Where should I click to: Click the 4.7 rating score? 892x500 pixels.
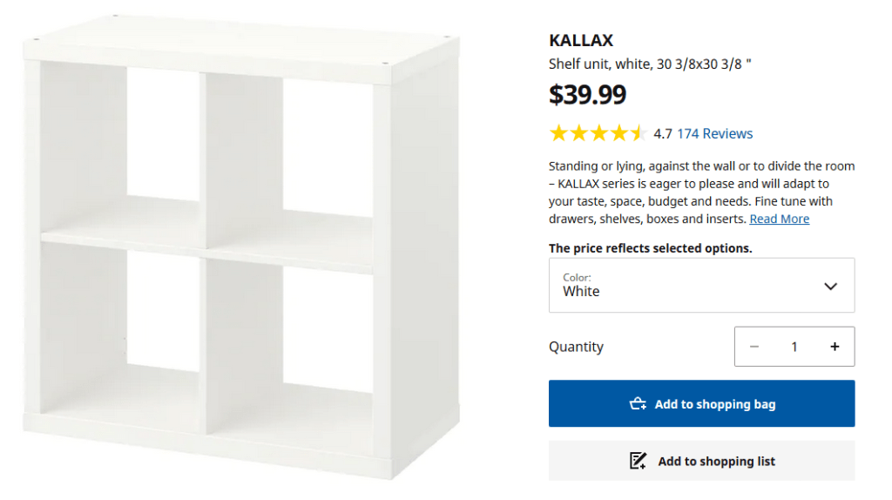pos(662,133)
